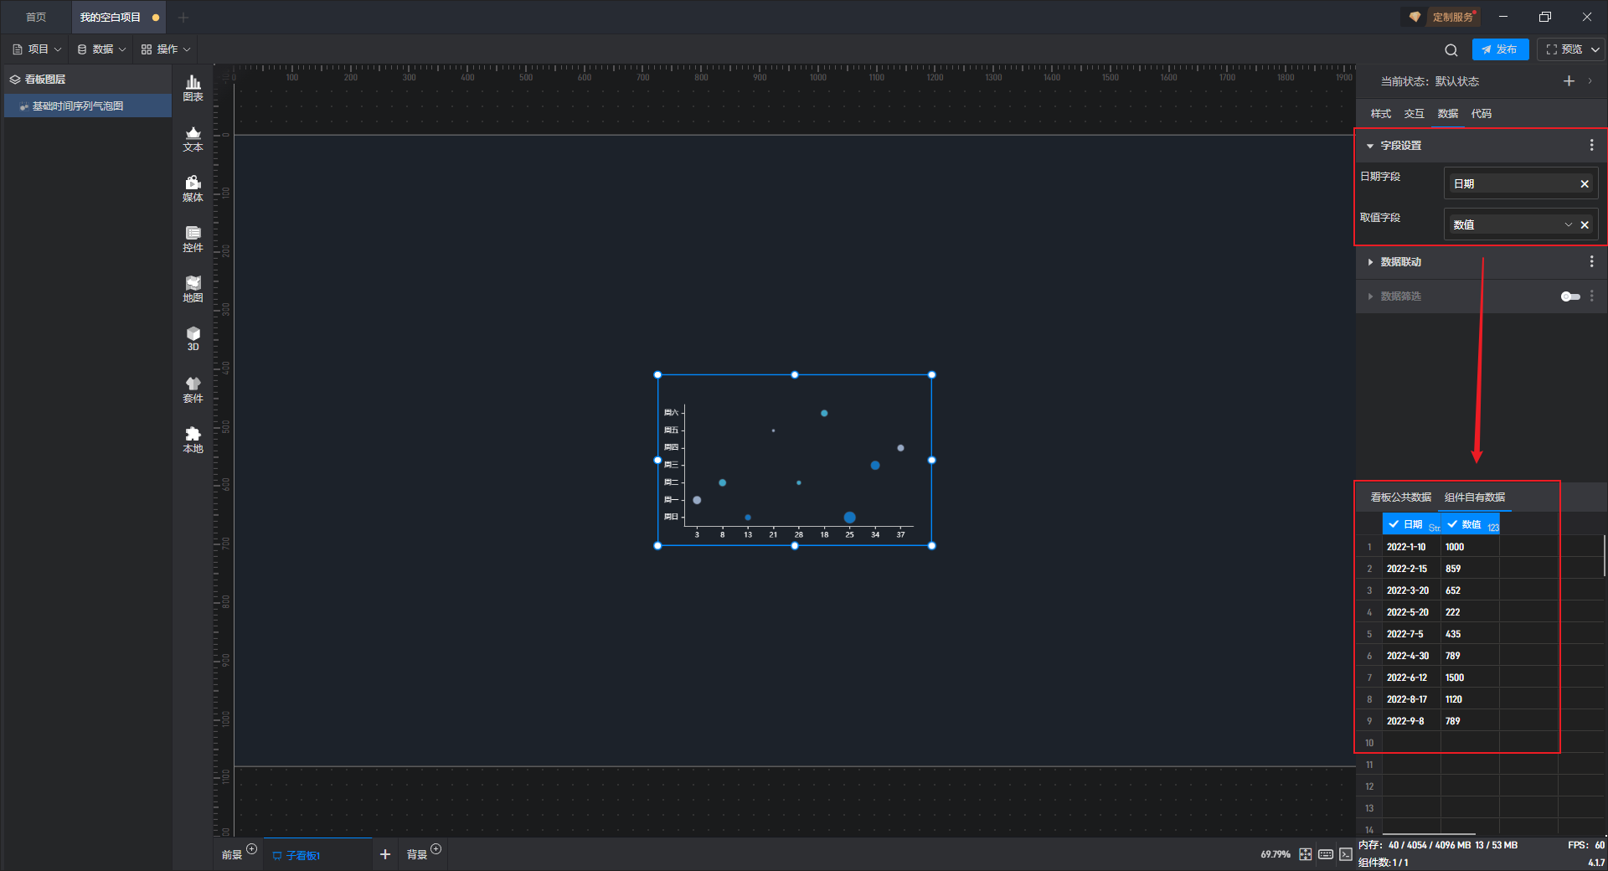Image resolution: width=1608 pixels, height=871 pixels.
Task: Select the 基础时间序列气泡图 layer
Action: coord(88,106)
